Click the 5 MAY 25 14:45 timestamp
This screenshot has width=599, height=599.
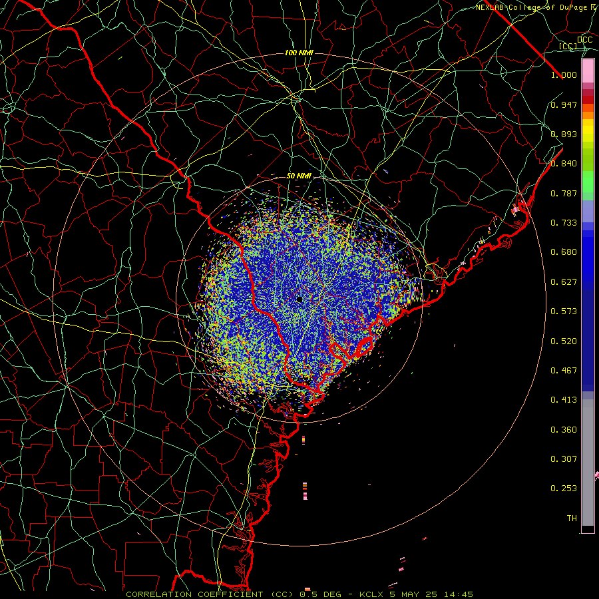tap(431, 594)
